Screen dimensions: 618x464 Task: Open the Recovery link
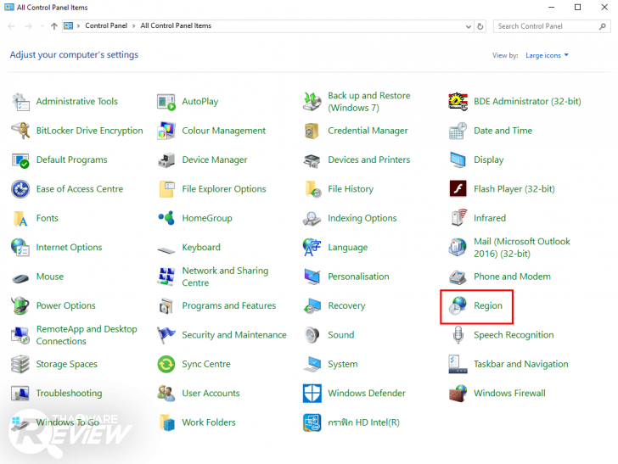click(346, 305)
